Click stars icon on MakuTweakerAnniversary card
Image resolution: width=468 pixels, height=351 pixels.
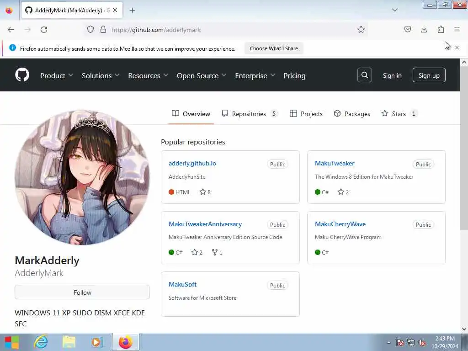pyautogui.click(x=195, y=252)
